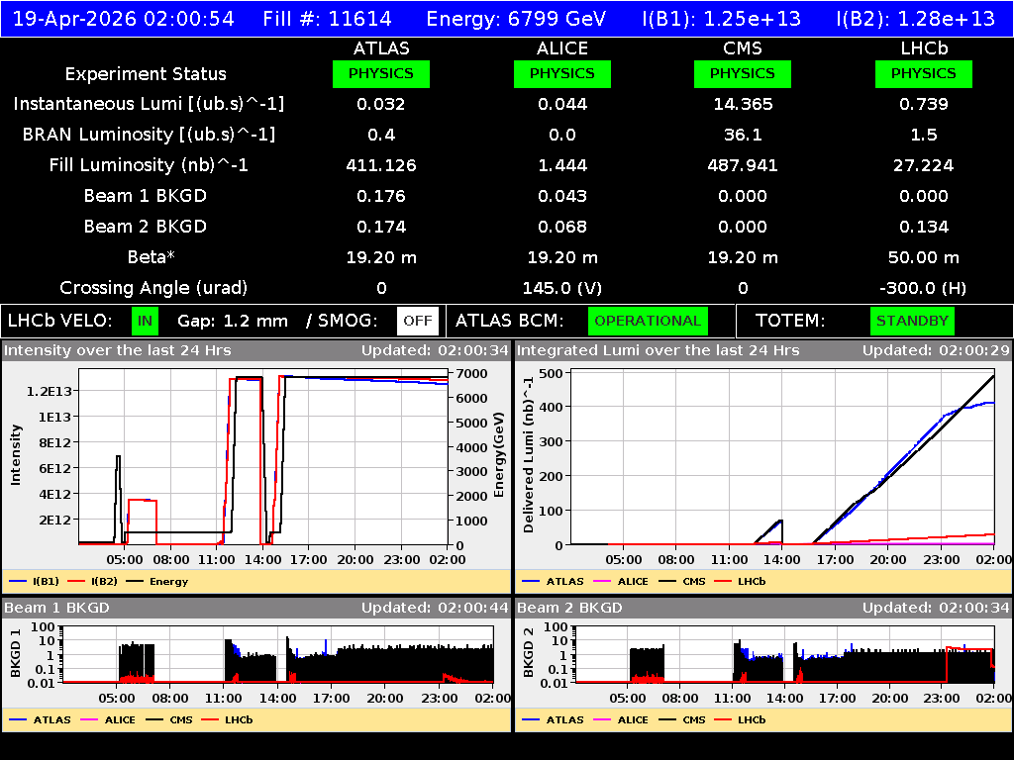
Task: Click the ATLAS BCM OPERATIONAL indicator
Action: click(x=648, y=321)
